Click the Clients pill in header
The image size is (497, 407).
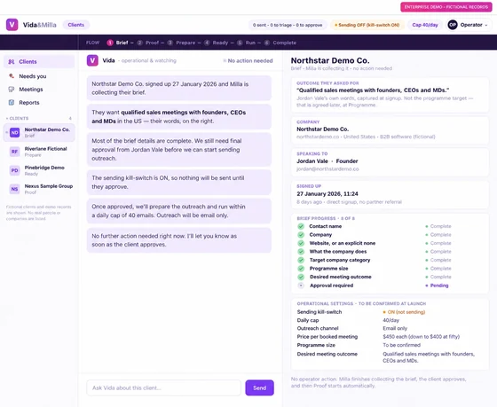(76, 25)
